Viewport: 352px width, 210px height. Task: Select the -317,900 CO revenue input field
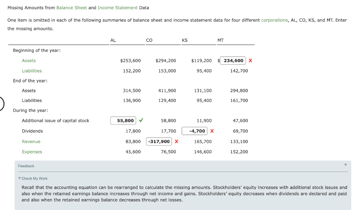click(x=159, y=141)
